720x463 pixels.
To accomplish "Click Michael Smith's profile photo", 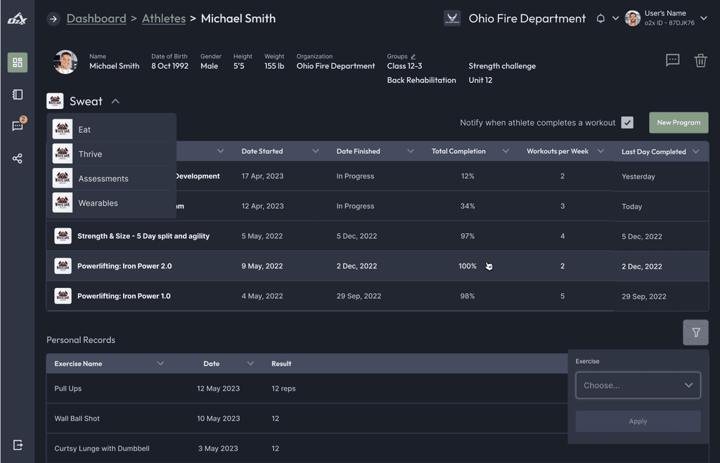I will click(x=65, y=62).
